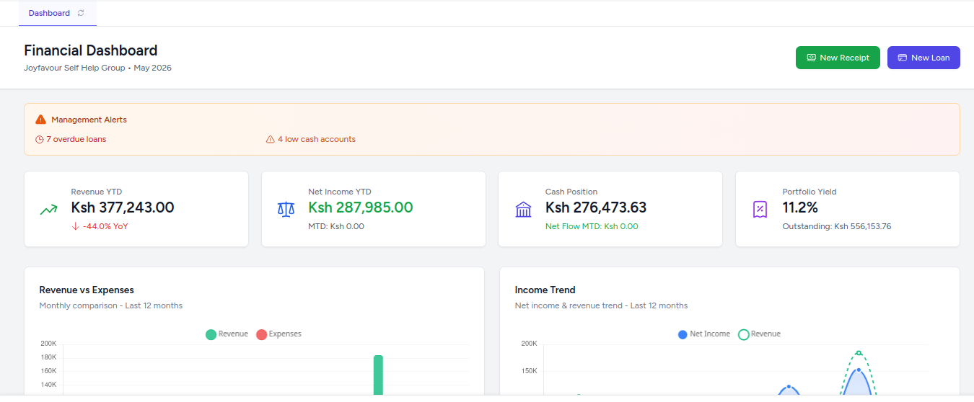Click the green Revenue legend color dot
The height and width of the screenshot is (402, 974).
(211, 334)
